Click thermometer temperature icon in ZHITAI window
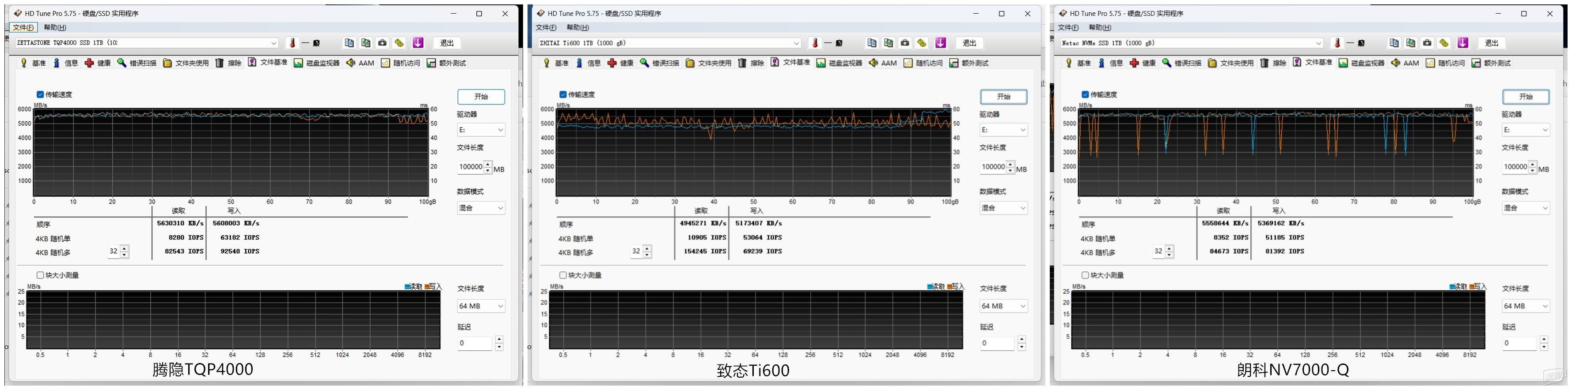Image resolution: width=1572 pixels, height=390 pixels. (x=815, y=43)
